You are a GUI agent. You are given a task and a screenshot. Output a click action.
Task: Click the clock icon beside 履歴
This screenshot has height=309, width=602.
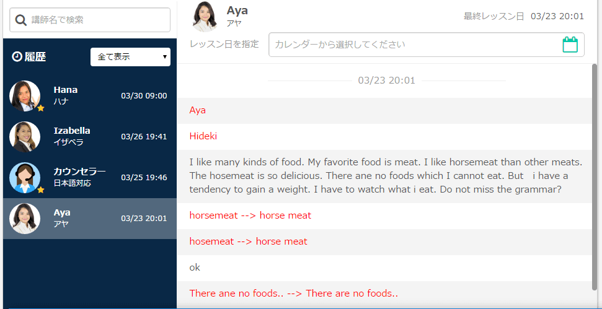(17, 57)
